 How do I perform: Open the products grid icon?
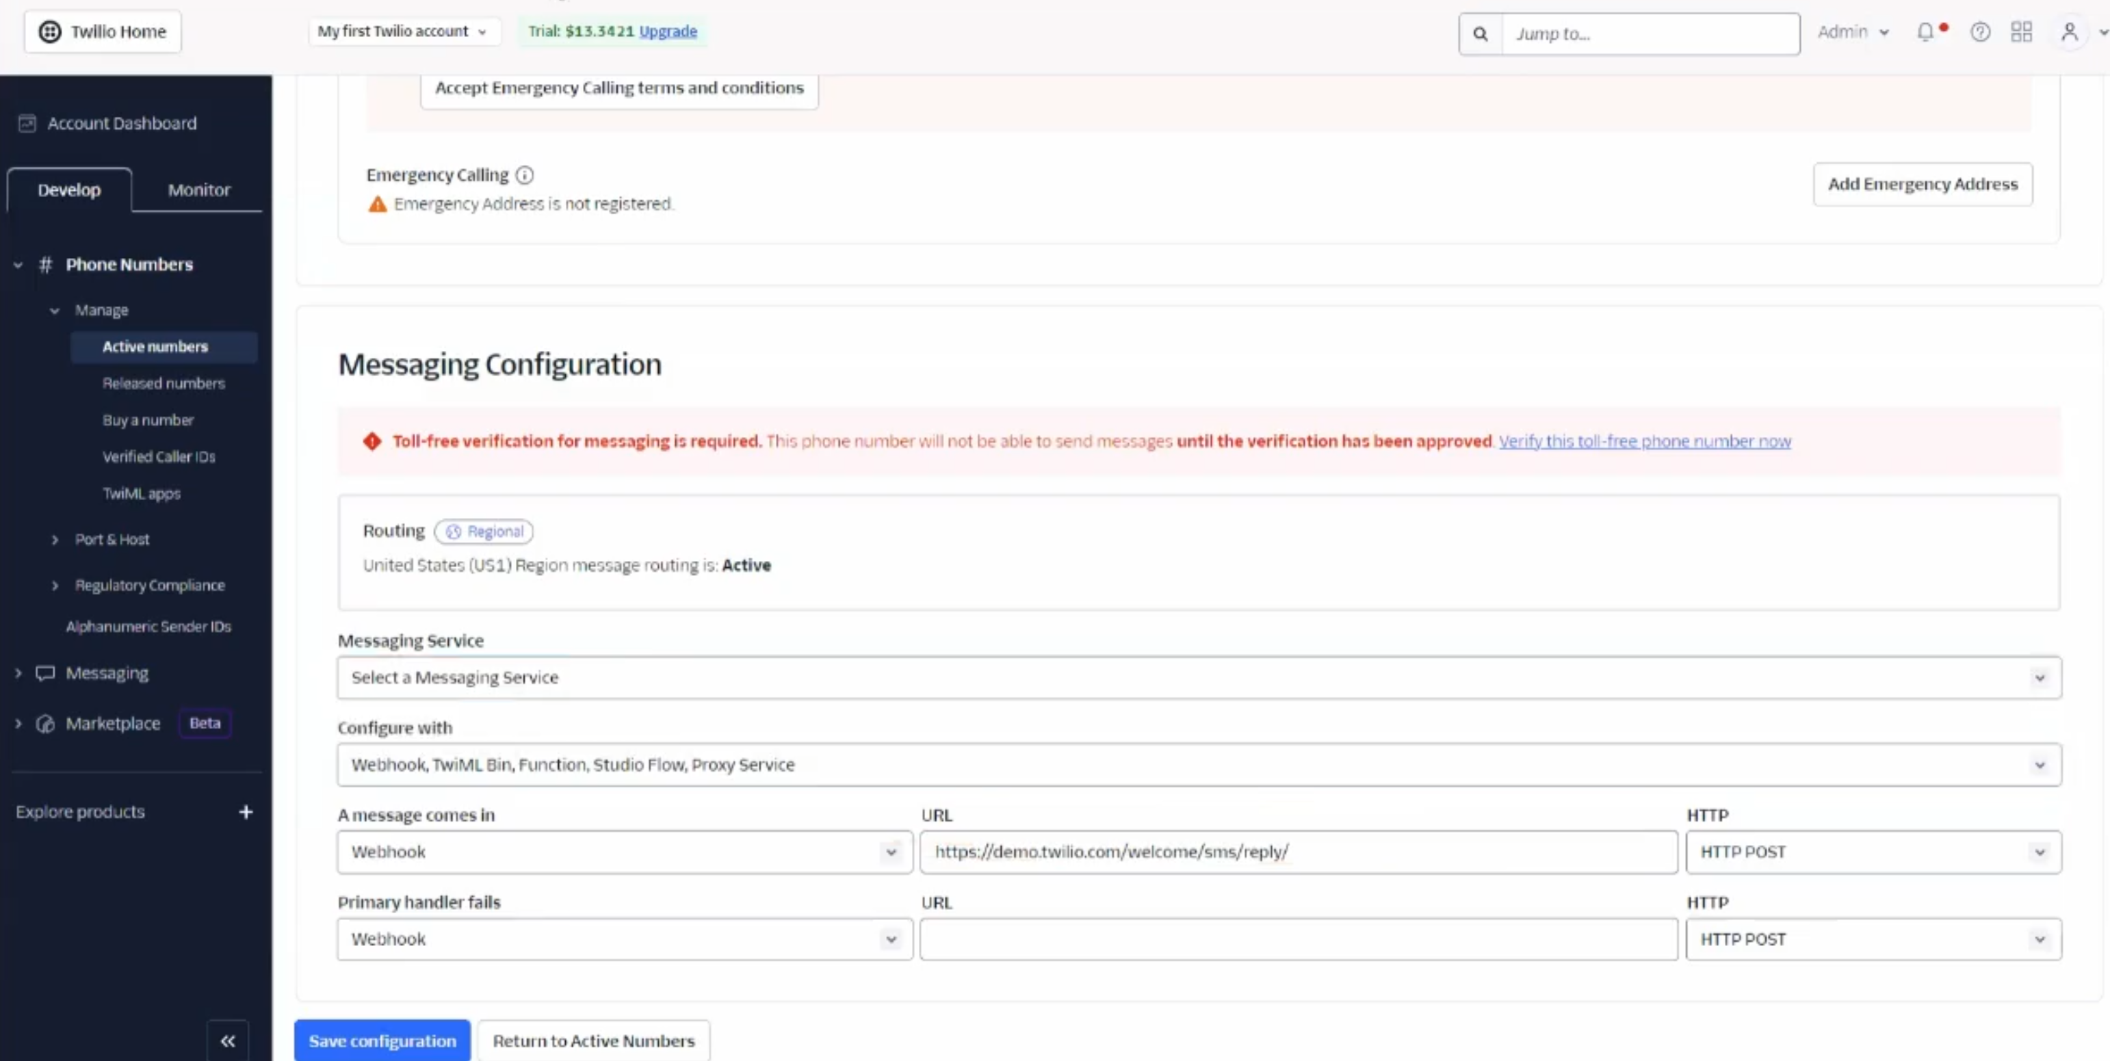[2022, 32]
